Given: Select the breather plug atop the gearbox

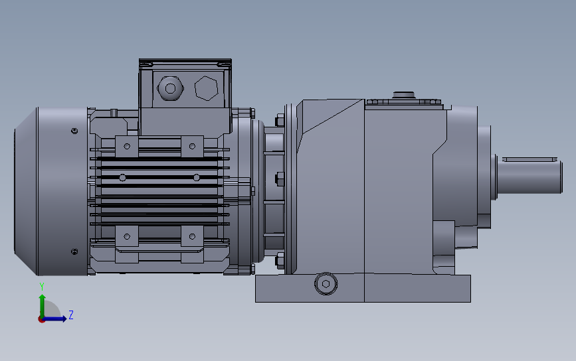Looking at the screenshot, I should point(404,96).
